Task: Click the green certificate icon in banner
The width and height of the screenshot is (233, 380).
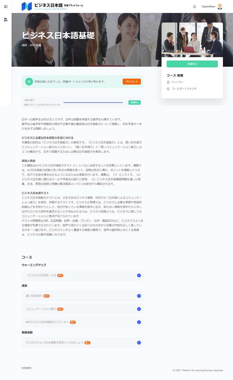Action: tap(29, 82)
